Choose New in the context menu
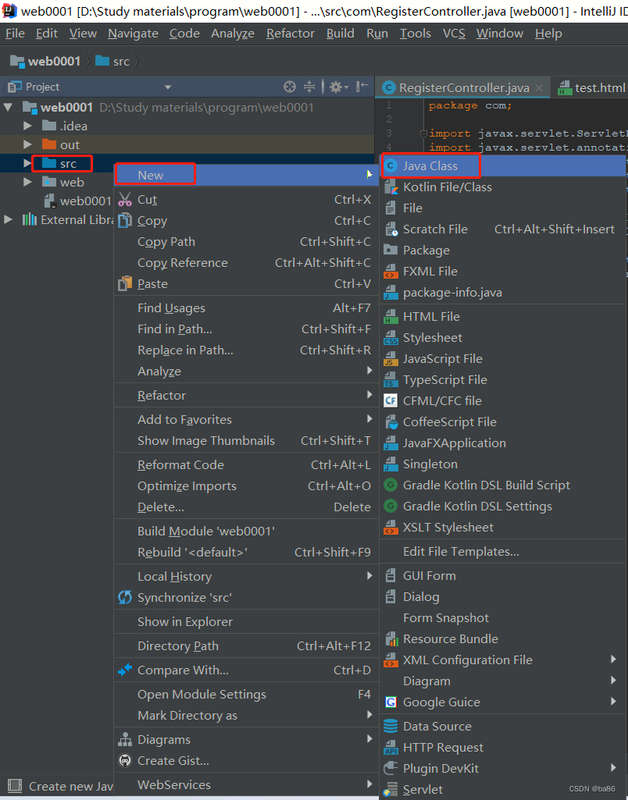This screenshot has width=628, height=800. tap(246, 175)
